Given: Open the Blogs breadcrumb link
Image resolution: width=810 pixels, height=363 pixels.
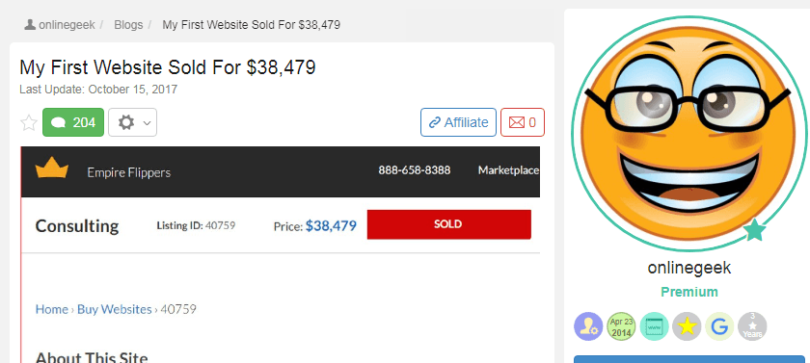Looking at the screenshot, I should pyautogui.click(x=128, y=25).
